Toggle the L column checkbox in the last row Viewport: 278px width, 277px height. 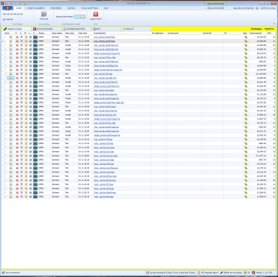coord(22,196)
